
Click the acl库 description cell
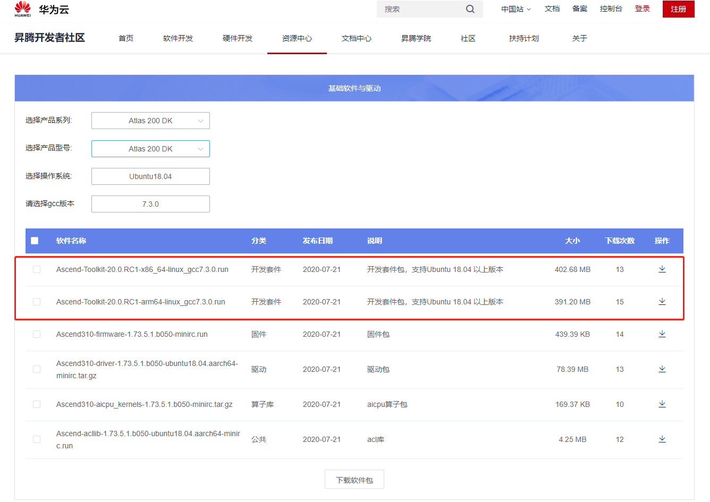376,439
